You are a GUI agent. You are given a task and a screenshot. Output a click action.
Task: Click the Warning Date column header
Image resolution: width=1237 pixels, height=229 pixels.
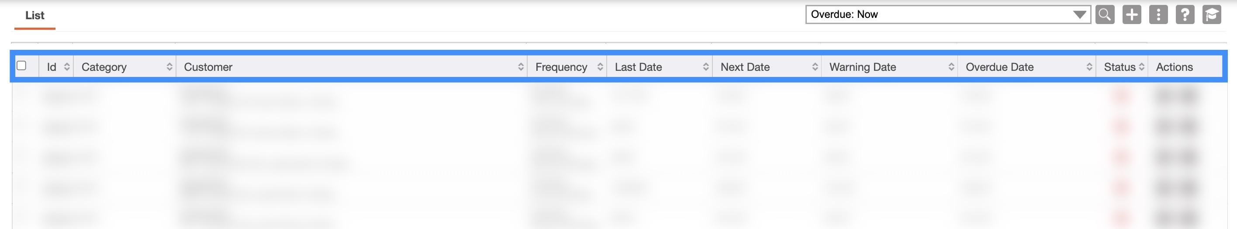click(x=862, y=67)
